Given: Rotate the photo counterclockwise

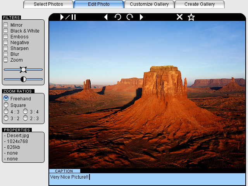Looking at the screenshot, I should pos(118,17).
